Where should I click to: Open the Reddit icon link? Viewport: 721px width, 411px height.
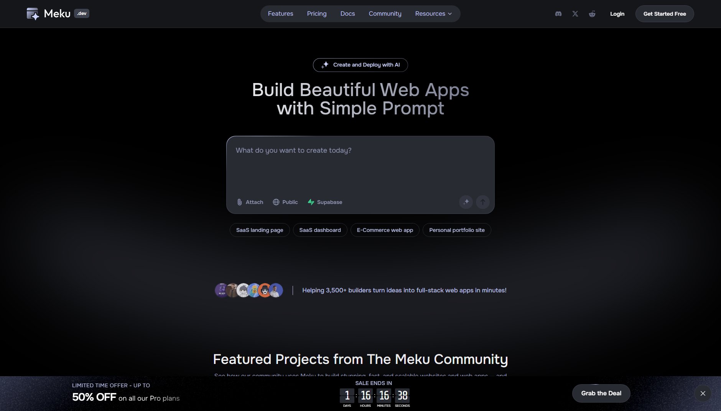click(592, 14)
